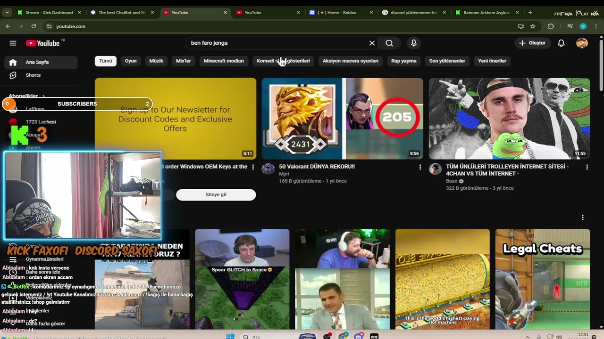Click the Windows Start button
Viewport: 604px width, 339px height.
[x=230, y=337]
